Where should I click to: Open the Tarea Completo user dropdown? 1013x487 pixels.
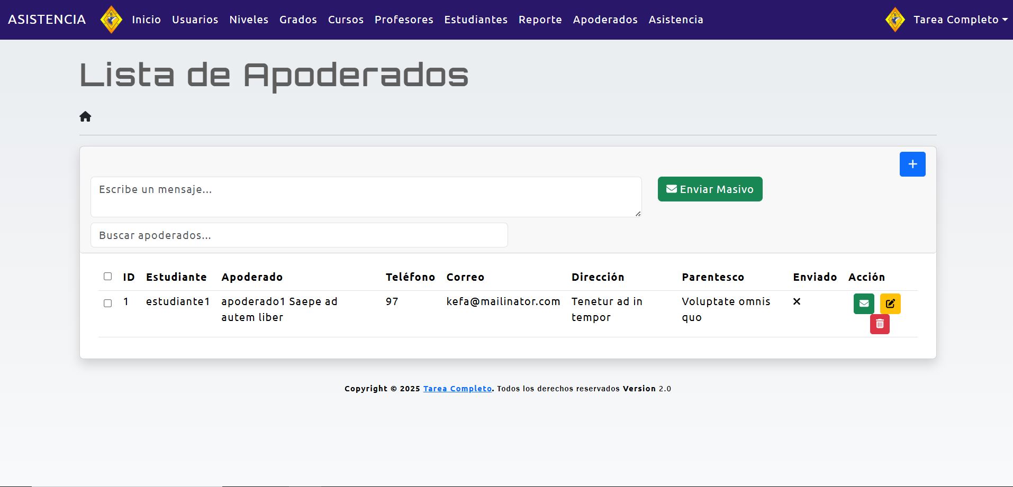tap(960, 20)
